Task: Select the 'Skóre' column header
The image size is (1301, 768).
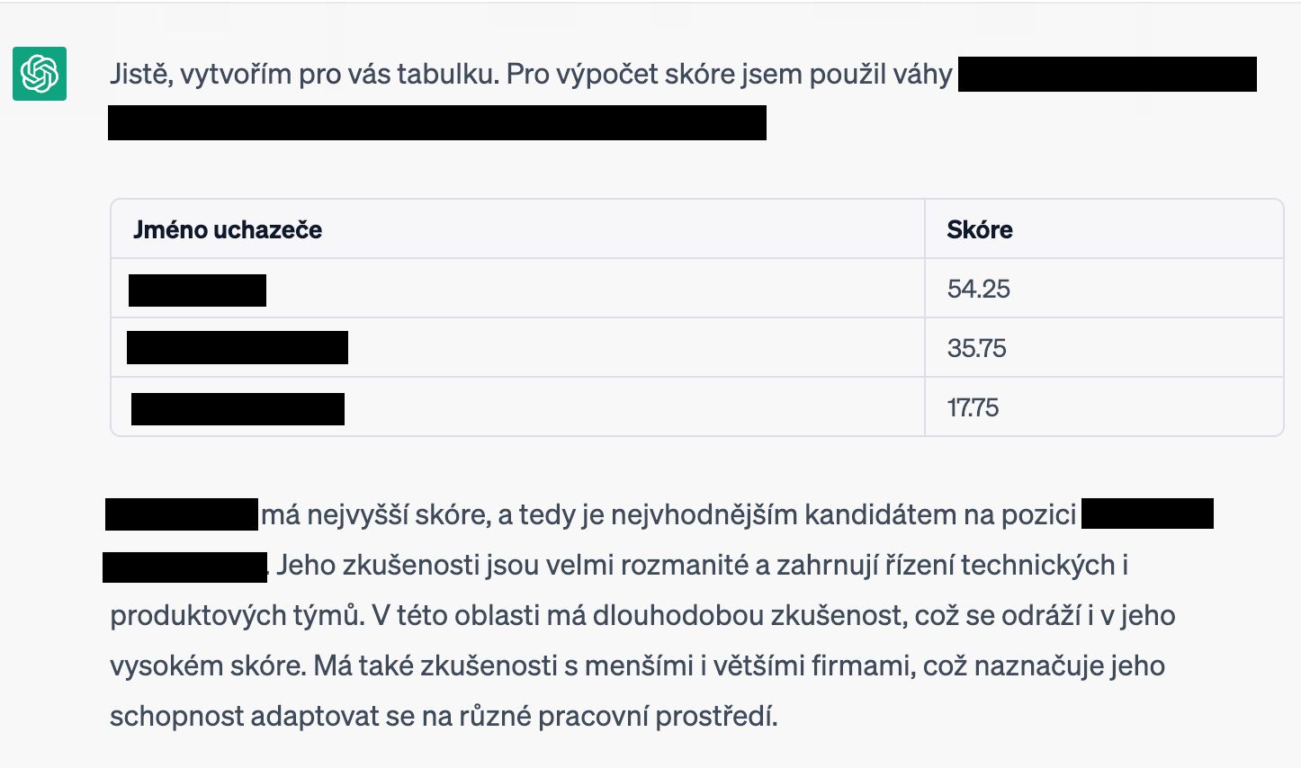Action: pos(980,230)
